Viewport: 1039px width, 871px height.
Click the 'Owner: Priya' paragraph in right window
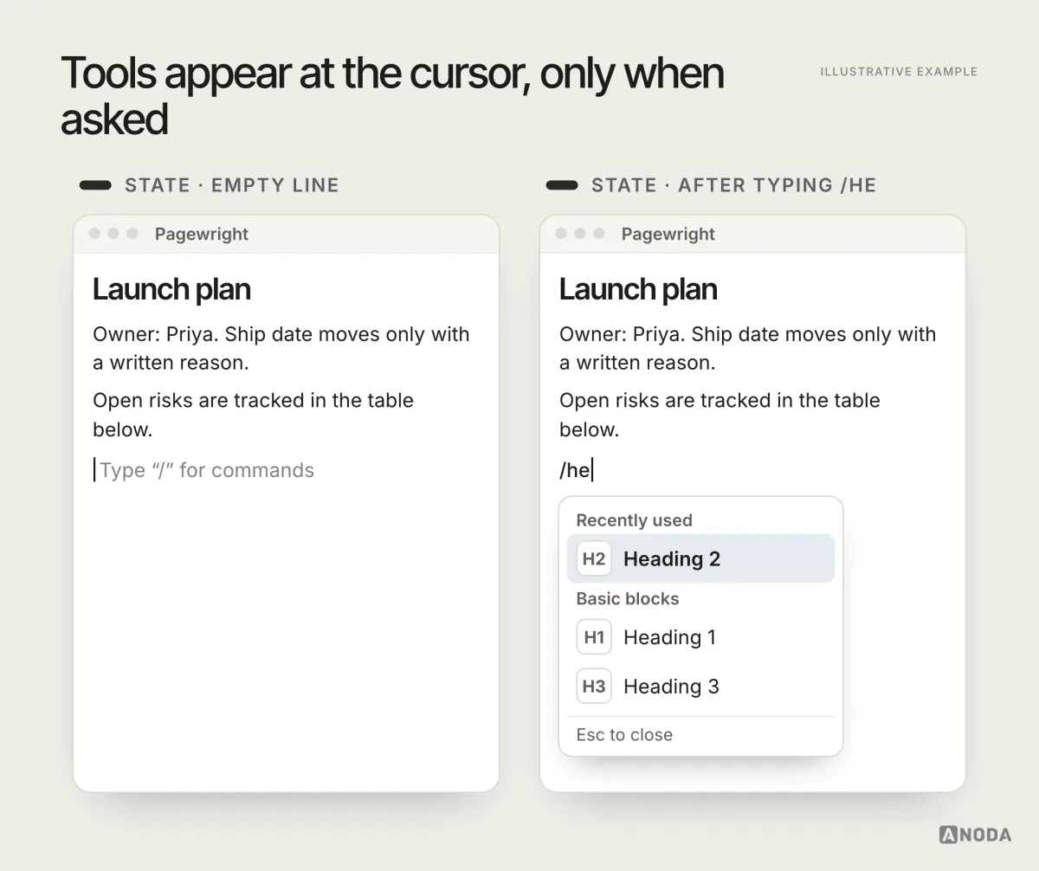tap(748, 348)
